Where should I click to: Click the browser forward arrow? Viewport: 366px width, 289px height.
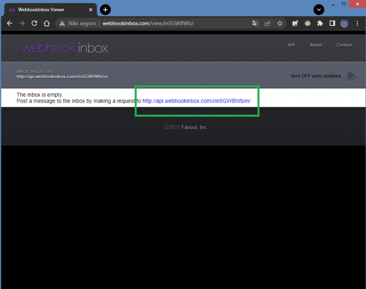point(22,23)
